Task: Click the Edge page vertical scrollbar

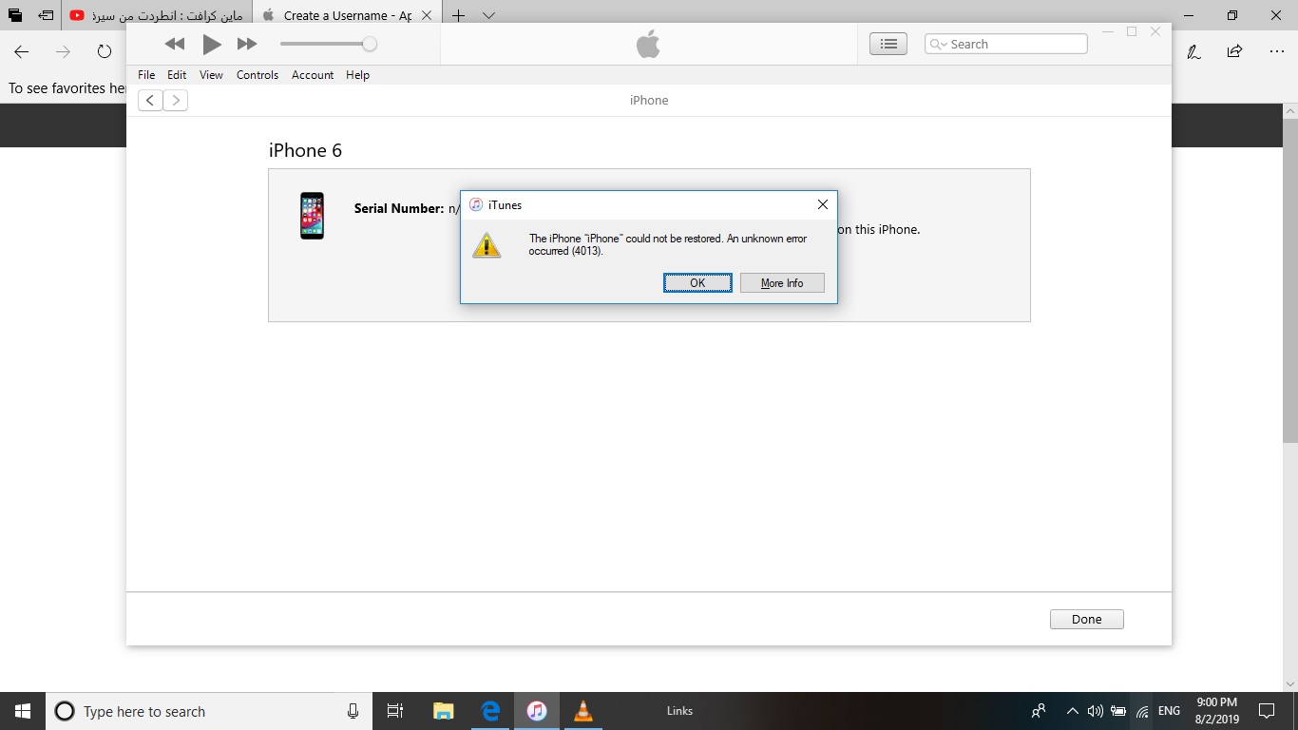Action: point(1290,281)
